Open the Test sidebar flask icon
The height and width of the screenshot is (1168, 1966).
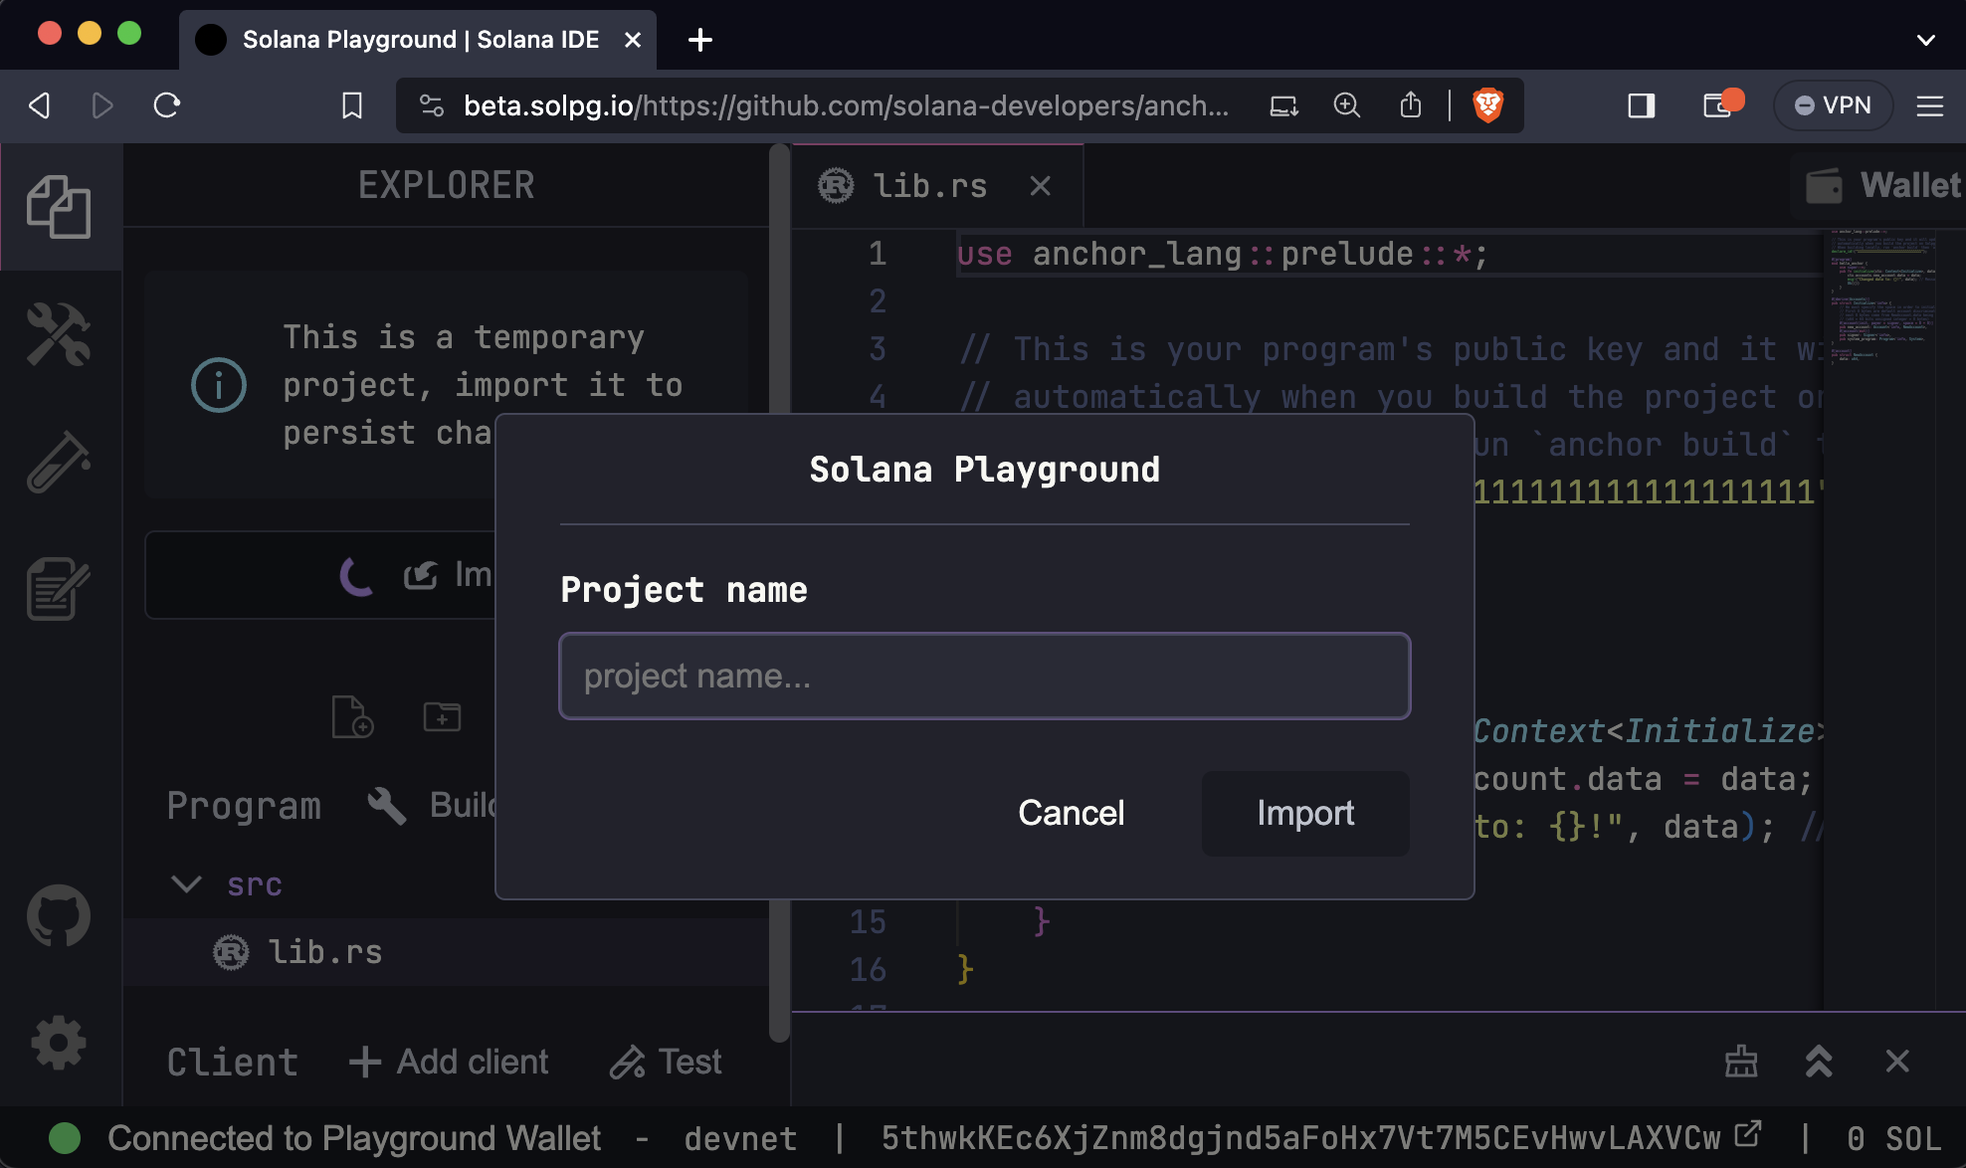pos(59,462)
